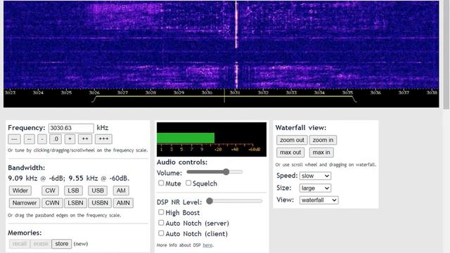Open the DSP info 'here' link
Viewport: 450px width, 253px height.
pyautogui.click(x=207, y=245)
